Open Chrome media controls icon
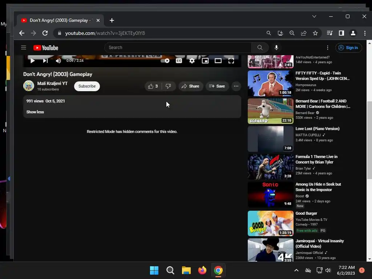 coord(329,33)
